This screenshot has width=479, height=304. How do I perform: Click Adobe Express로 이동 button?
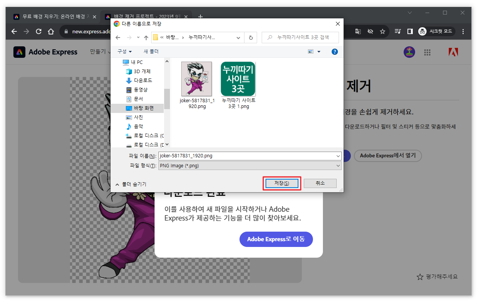coord(276,239)
